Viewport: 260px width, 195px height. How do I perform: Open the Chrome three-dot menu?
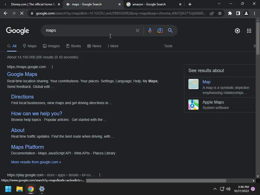coord(254,13)
